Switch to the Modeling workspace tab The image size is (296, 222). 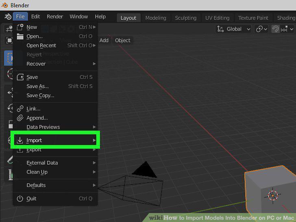156,18
